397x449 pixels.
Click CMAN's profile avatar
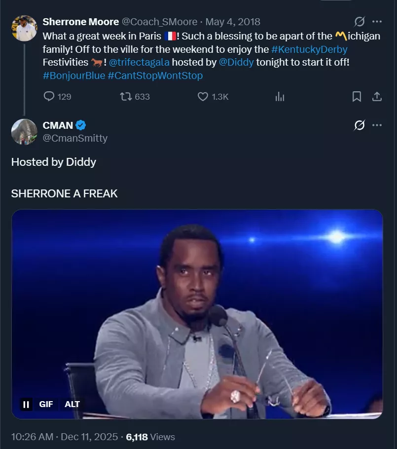[25, 132]
